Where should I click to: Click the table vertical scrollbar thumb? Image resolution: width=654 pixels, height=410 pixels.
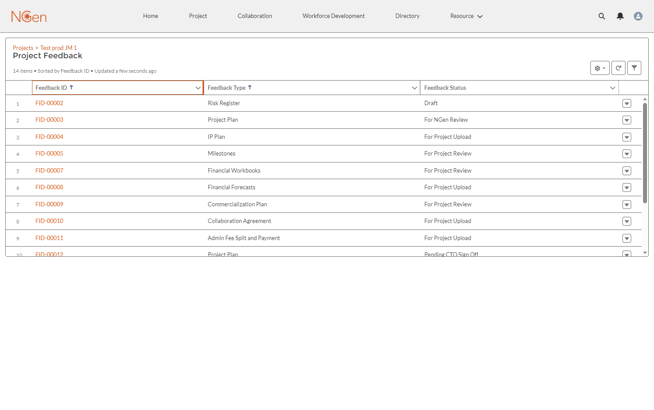click(x=645, y=153)
